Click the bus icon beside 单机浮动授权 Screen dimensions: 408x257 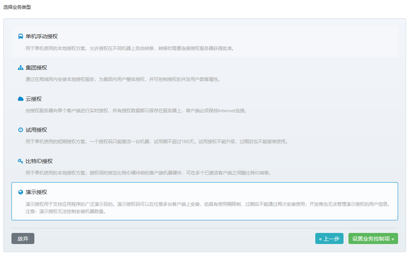(x=20, y=36)
